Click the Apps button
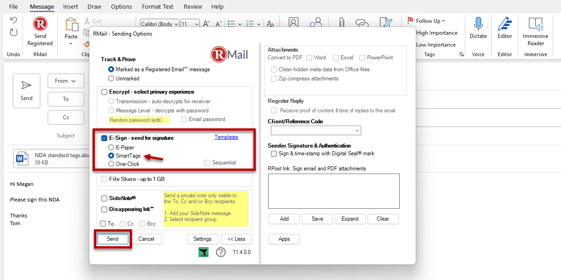 pos(284,239)
